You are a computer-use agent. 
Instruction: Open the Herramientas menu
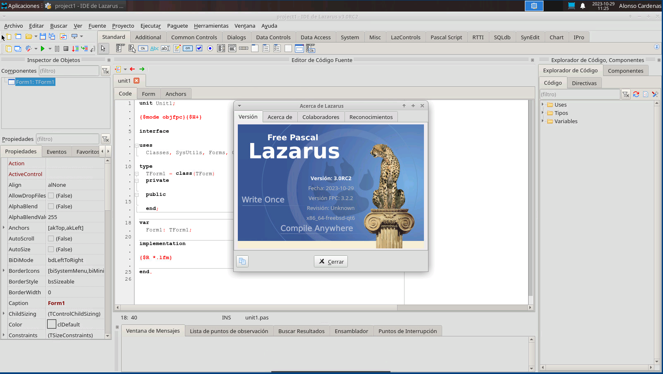pos(211,26)
